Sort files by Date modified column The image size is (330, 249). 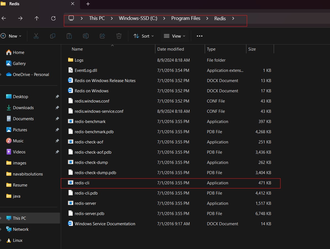(171, 49)
